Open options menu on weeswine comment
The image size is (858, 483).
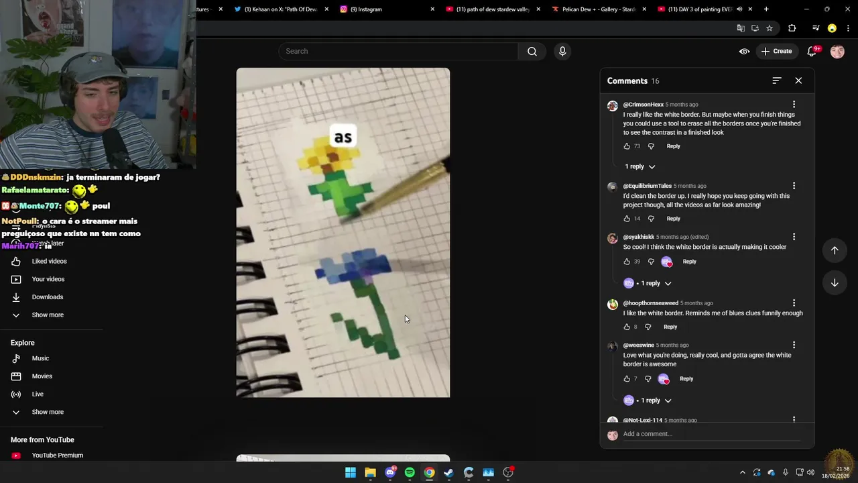[x=794, y=345]
